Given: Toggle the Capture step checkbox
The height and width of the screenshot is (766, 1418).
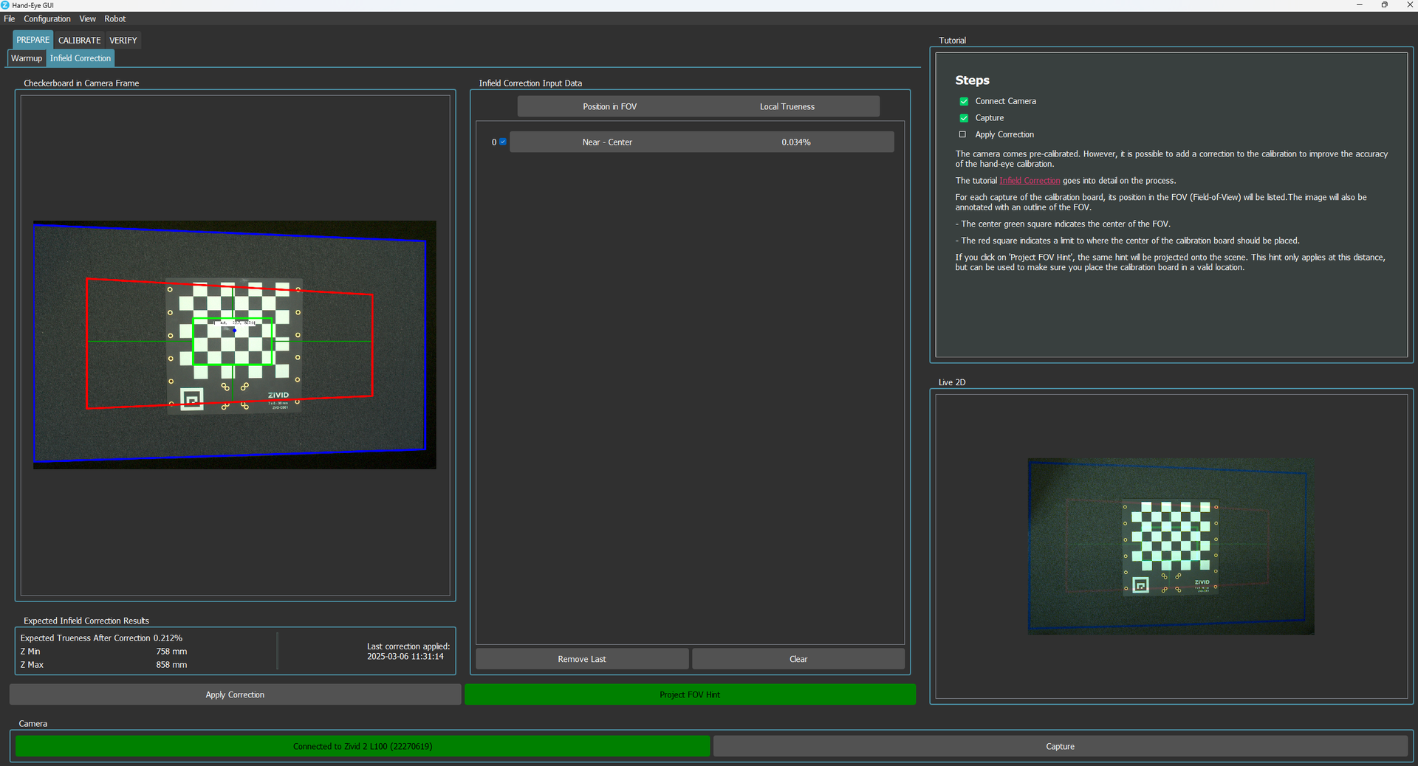Looking at the screenshot, I should click(963, 118).
